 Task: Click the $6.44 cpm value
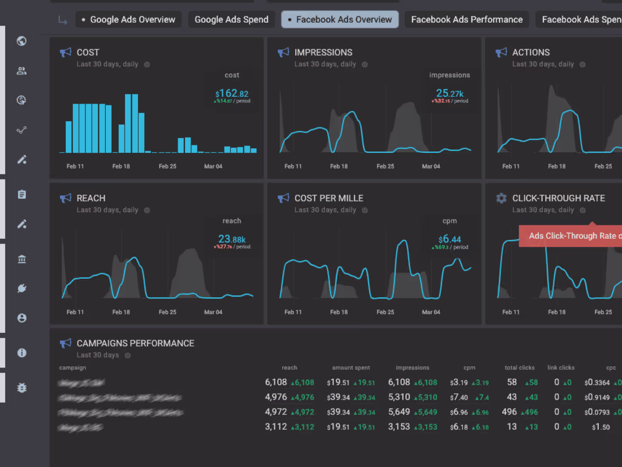450,239
